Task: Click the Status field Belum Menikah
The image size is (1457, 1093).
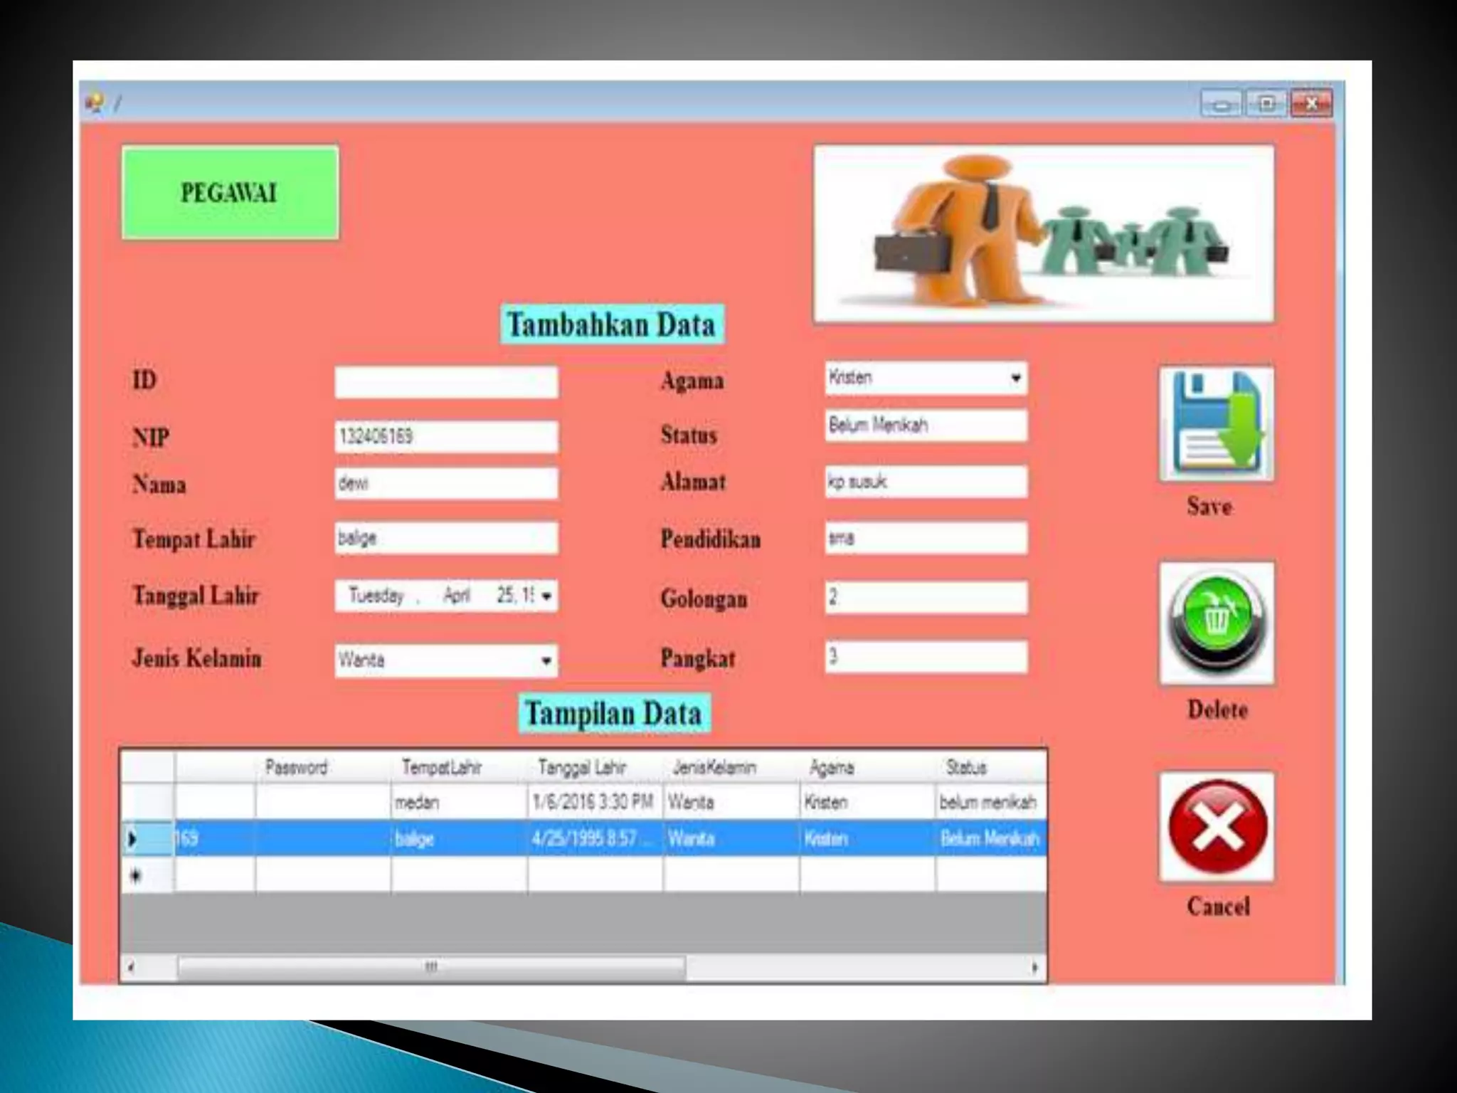Action: 926,426
